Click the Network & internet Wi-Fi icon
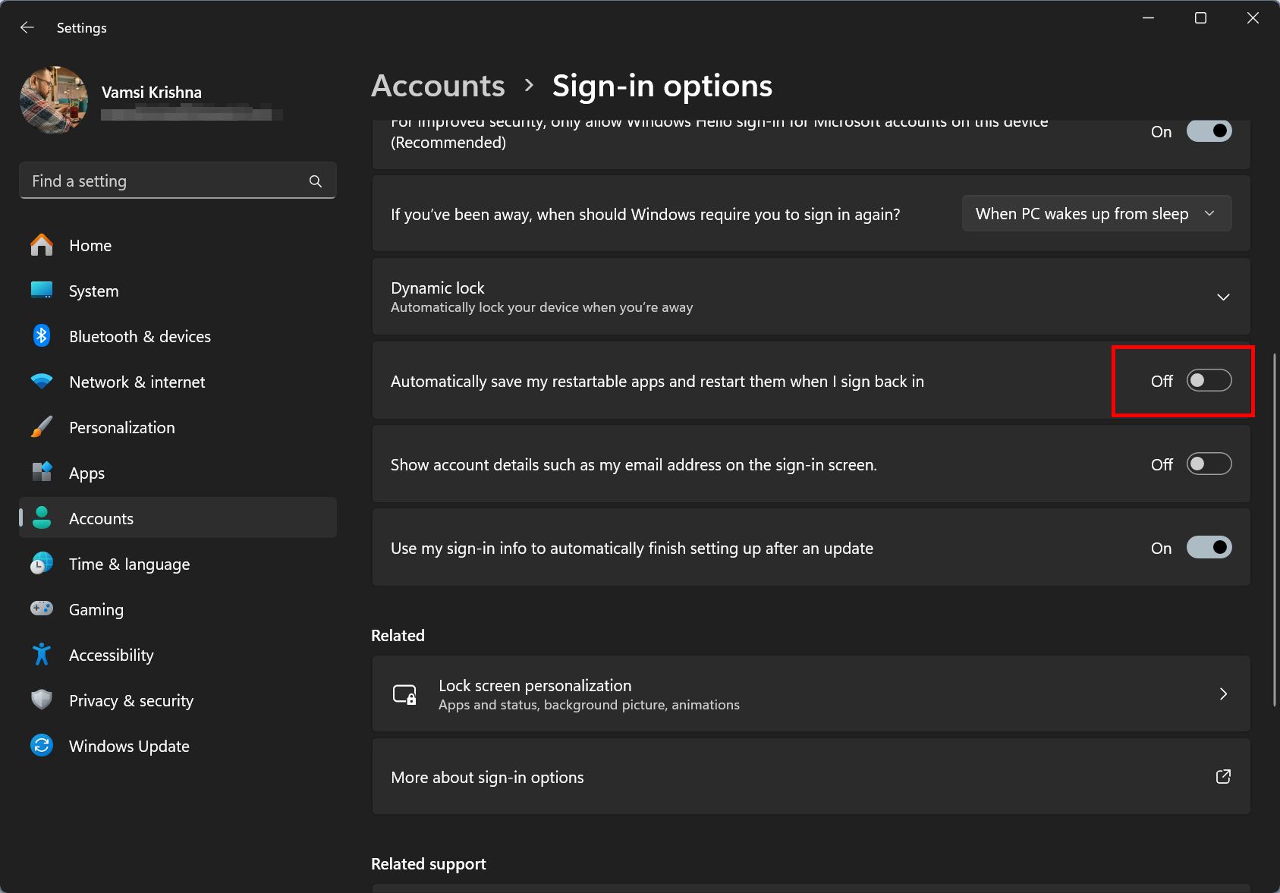This screenshot has width=1280, height=893. pos(42,382)
